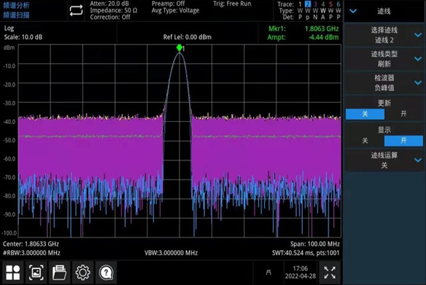
Task: Open the file manager folder icon
Action: tap(59, 273)
